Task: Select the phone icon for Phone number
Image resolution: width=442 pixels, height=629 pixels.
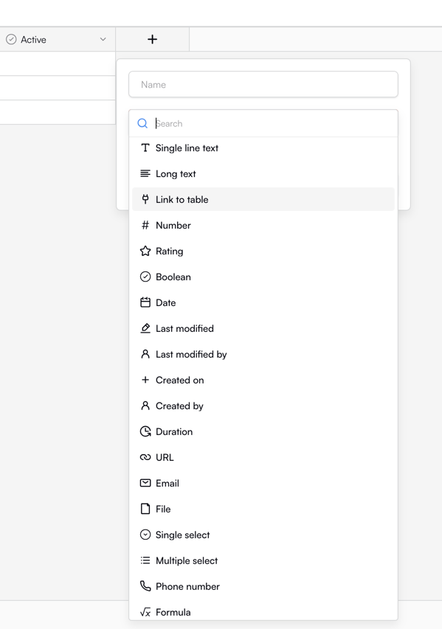Action: click(145, 586)
